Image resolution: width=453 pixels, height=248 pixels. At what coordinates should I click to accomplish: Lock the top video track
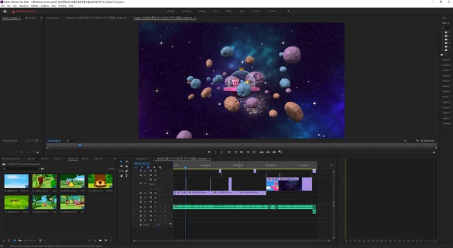(x=141, y=171)
